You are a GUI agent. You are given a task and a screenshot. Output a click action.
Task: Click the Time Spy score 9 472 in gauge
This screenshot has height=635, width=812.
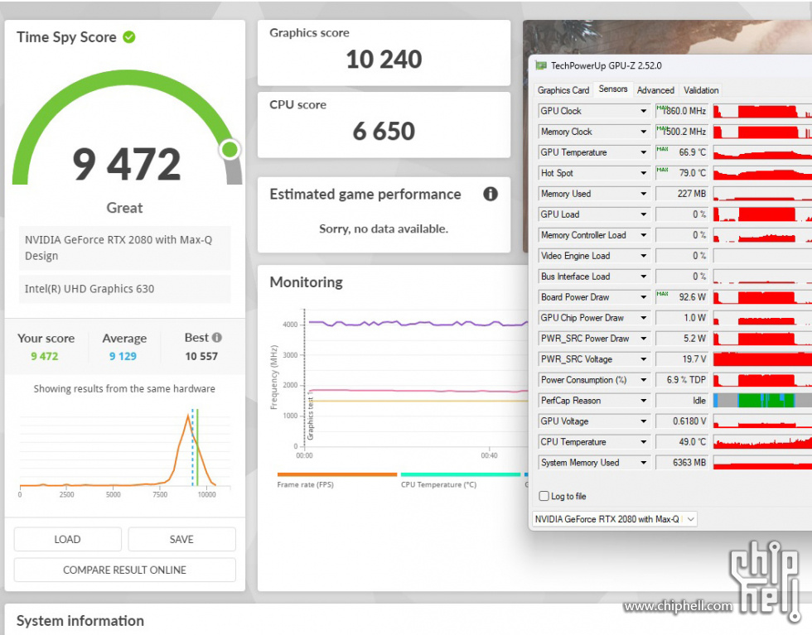click(126, 164)
